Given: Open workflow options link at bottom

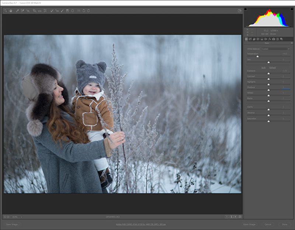Looking at the screenshot, I should point(140,224).
